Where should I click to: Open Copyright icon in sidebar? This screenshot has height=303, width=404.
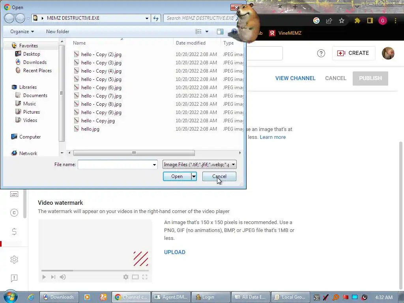tap(14, 213)
